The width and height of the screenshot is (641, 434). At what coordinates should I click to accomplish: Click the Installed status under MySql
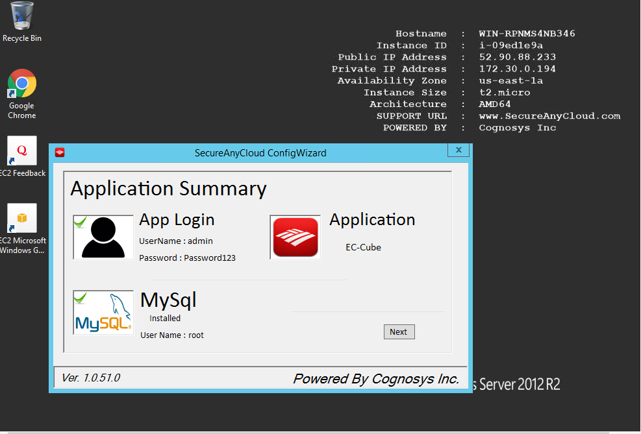click(x=165, y=318)
